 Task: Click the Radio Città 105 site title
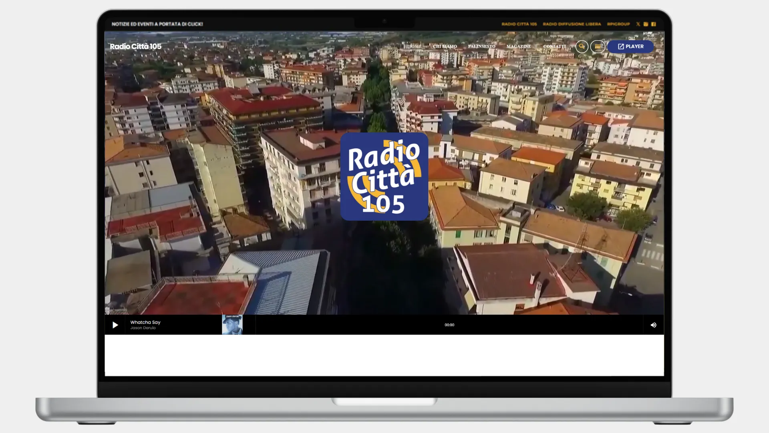click(135, 47)
